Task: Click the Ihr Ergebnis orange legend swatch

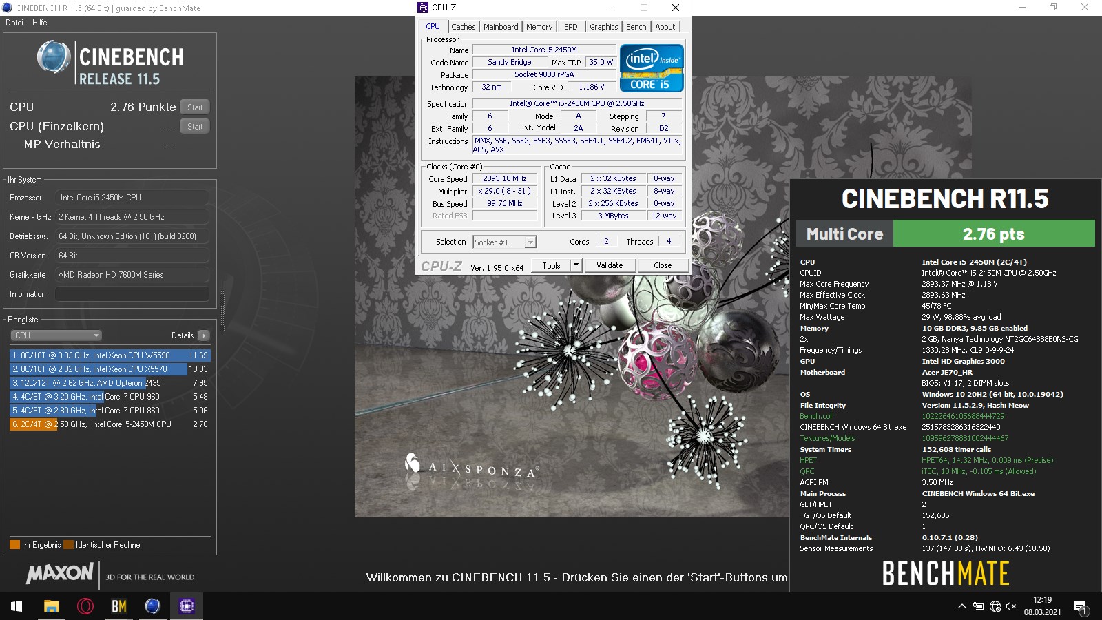Action: [14, 545]
